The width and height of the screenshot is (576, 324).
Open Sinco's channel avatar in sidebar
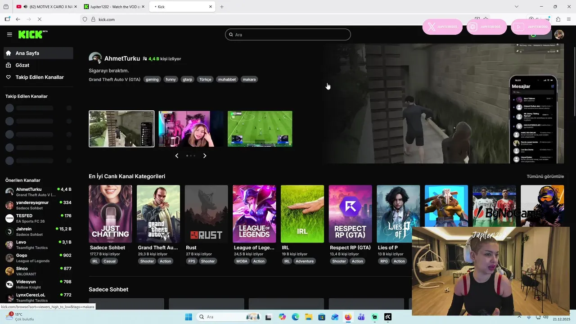click(9, 271)
